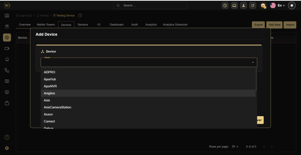Screen dimensions: 301x155
Task: Focus the Search field in the top bar
Action: click(150, 6)
